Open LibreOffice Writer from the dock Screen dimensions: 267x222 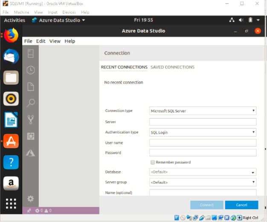click(11, 120)
